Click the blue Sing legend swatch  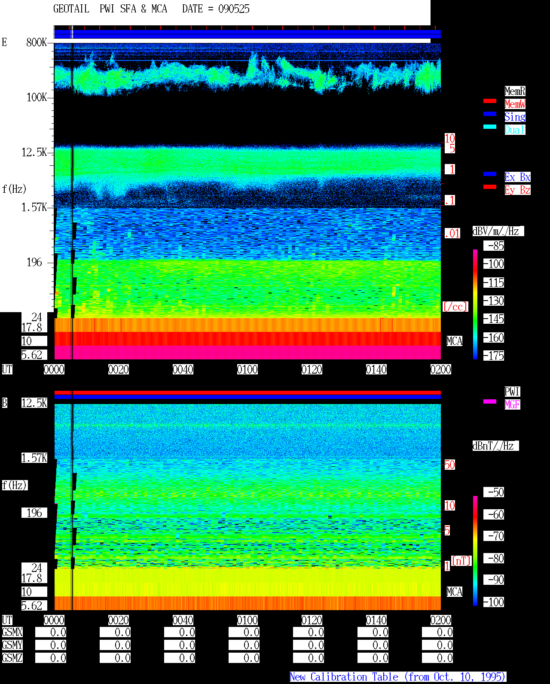(490, 114)
